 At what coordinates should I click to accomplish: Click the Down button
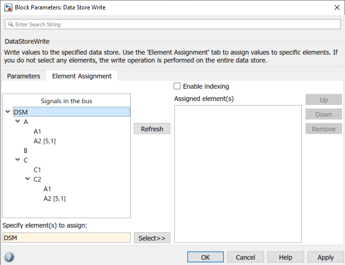324,114
